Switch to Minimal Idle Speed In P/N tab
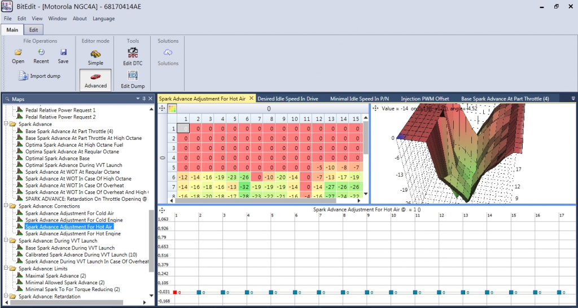Viewport: 578px width, 308px height. pyautogui.click(x=360, y=99)
